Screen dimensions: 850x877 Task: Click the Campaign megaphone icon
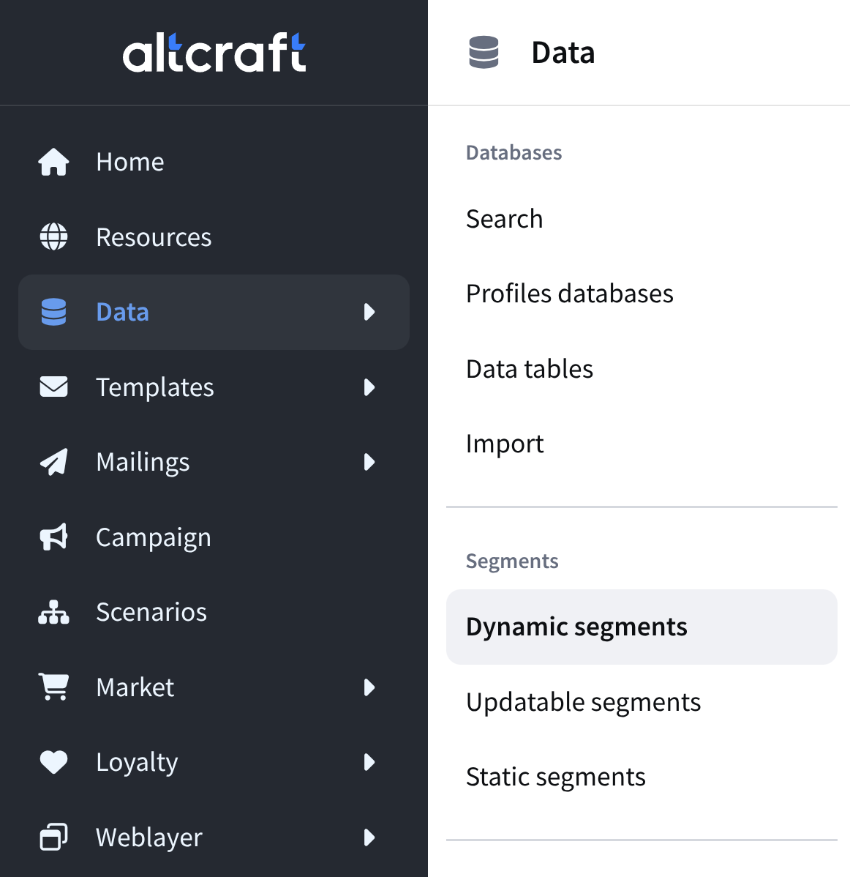pos(53,537)
